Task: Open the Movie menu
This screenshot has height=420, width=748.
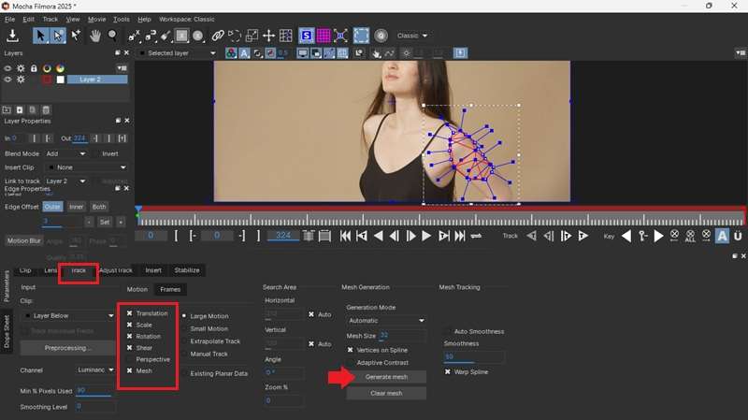Action: coord(97,19)
